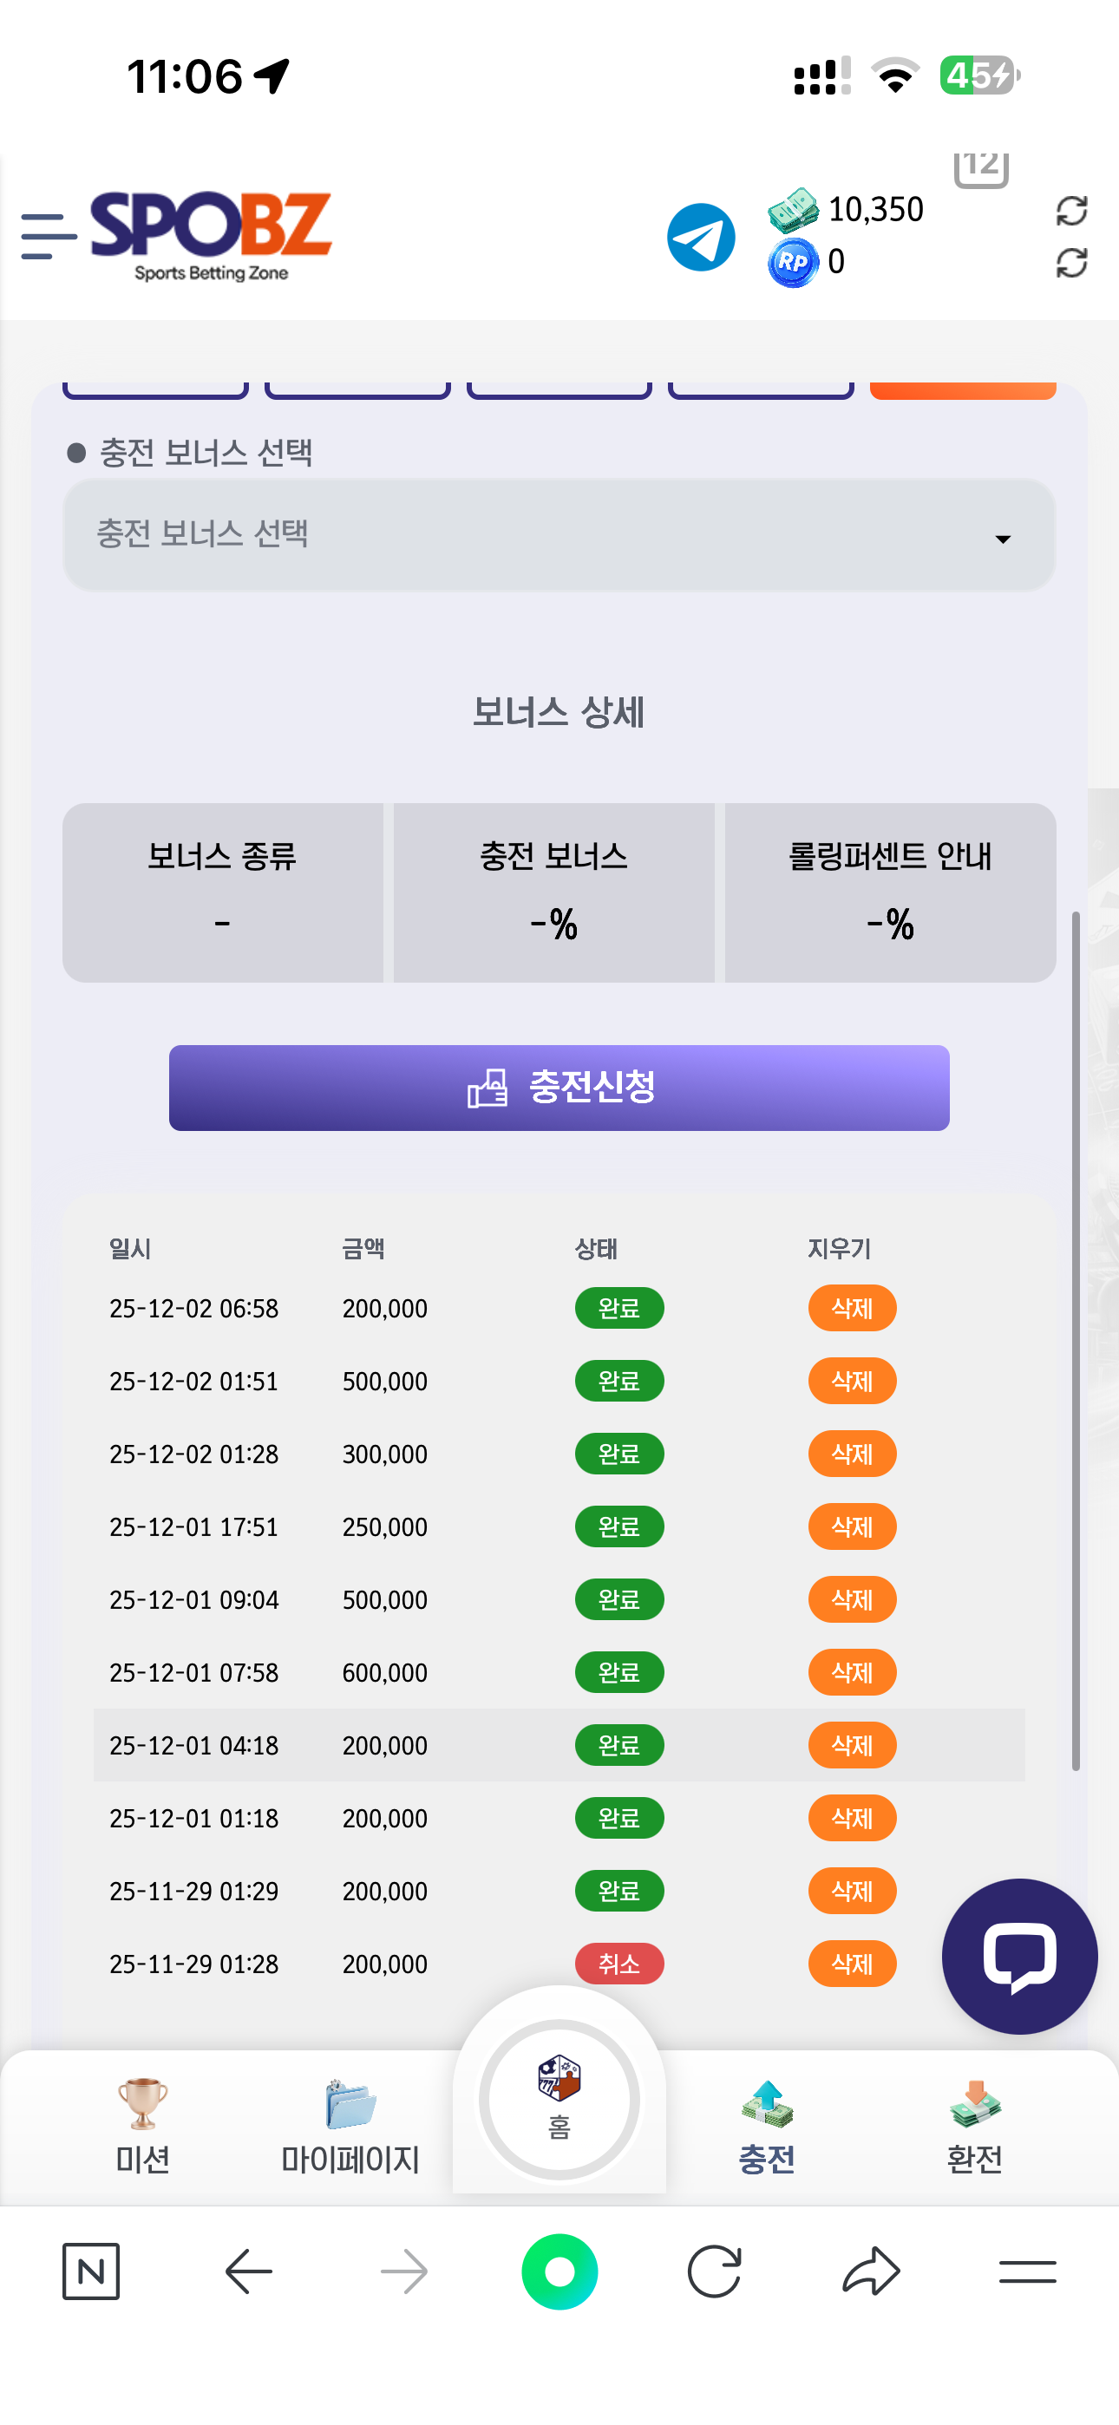Open browser tabs counter showing 12
The image size is (1119, 2425).
point(980,167)
